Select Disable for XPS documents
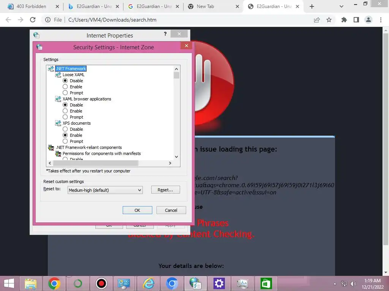 point(65,129)
